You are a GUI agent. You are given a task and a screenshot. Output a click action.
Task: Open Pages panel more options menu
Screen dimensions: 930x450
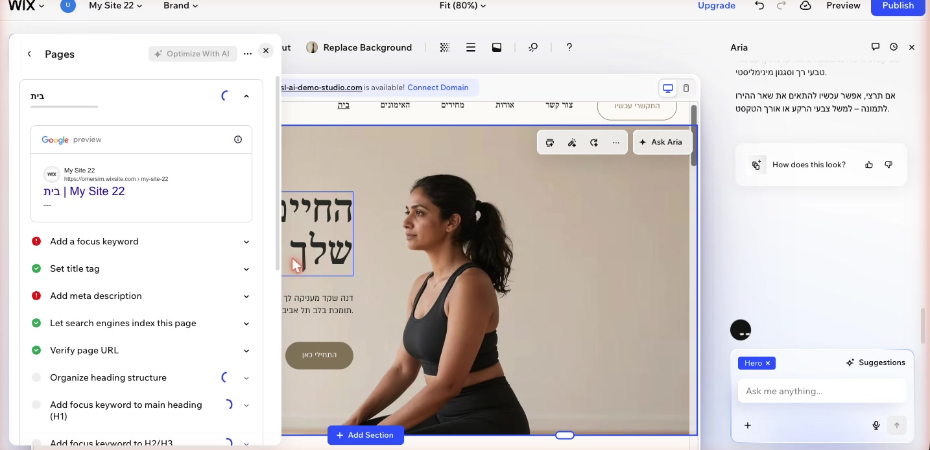coord(248,54)
